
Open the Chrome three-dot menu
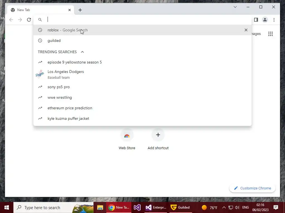coord(274,20)
